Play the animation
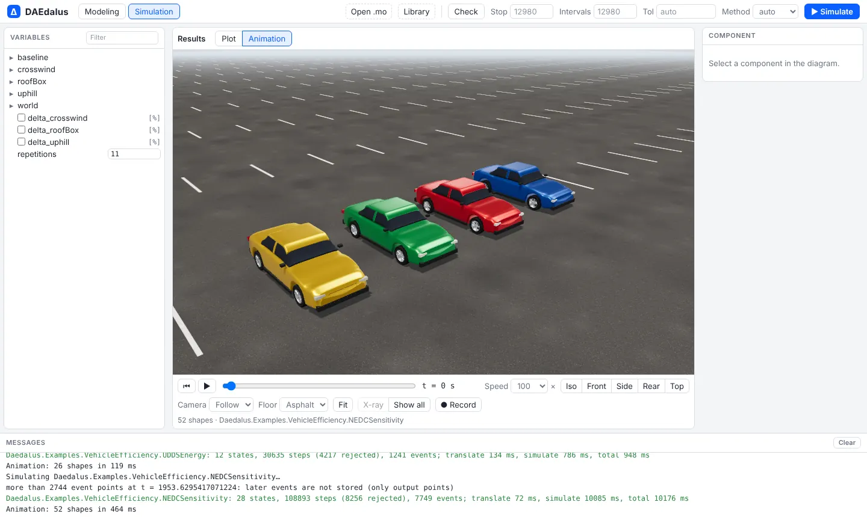Viewport: 867px width, 517px height. pos(207,386)
